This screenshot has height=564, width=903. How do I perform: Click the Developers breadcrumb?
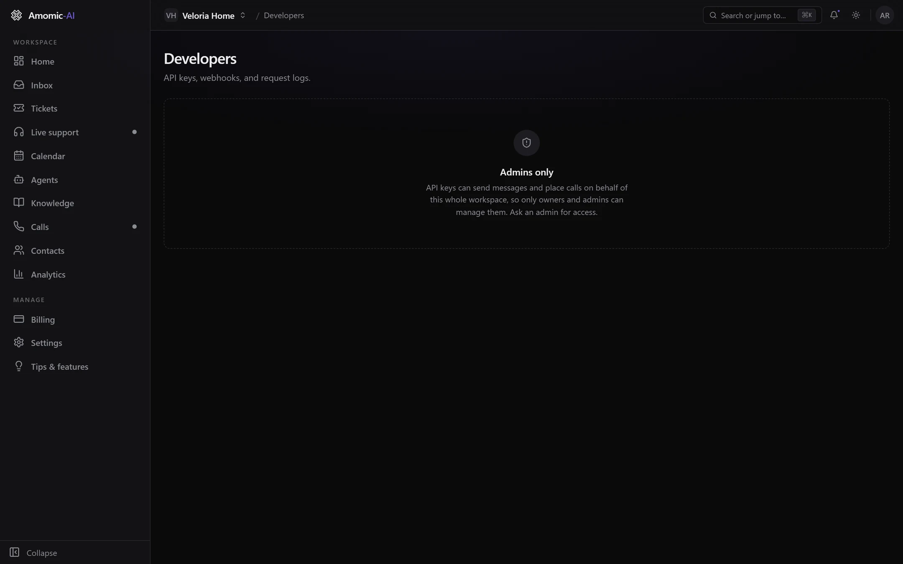click(x=283, y=15)
